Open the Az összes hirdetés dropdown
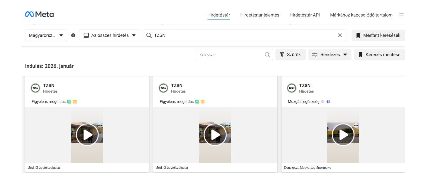 [x=110, y=35]
